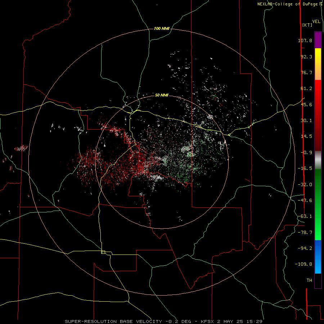Select the -63.1 scale value
The width and height of the screenshot is (324, 324).
coord(305,216)
